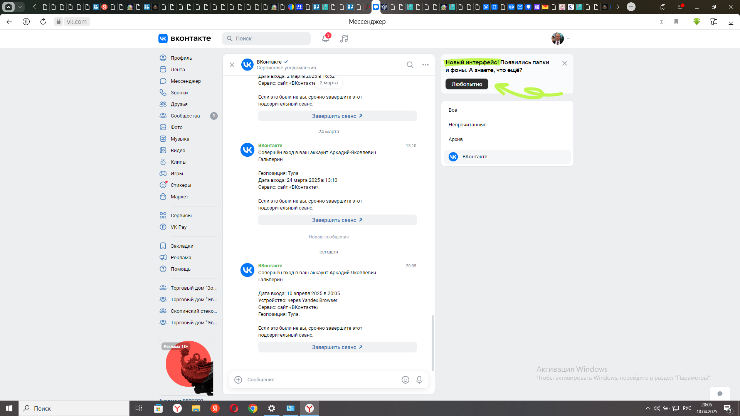The width and height of the screenshot is (740, 416).
Task: Go back using the browser back arrow
Action: click(x=9, y=22)
